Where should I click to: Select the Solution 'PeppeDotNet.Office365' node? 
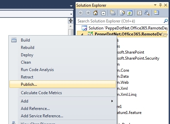128,28
